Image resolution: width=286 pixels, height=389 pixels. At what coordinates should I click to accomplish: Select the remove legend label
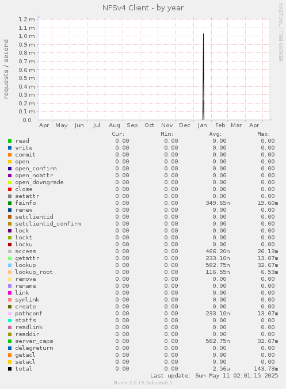[x=25, y=279]
